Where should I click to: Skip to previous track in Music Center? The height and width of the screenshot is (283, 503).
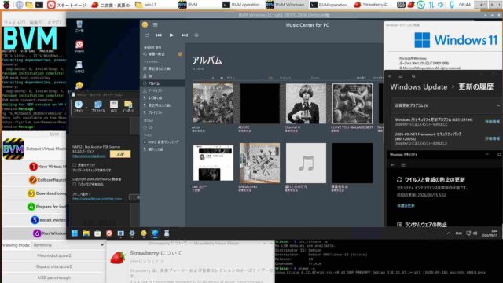[x=159, y=35]
